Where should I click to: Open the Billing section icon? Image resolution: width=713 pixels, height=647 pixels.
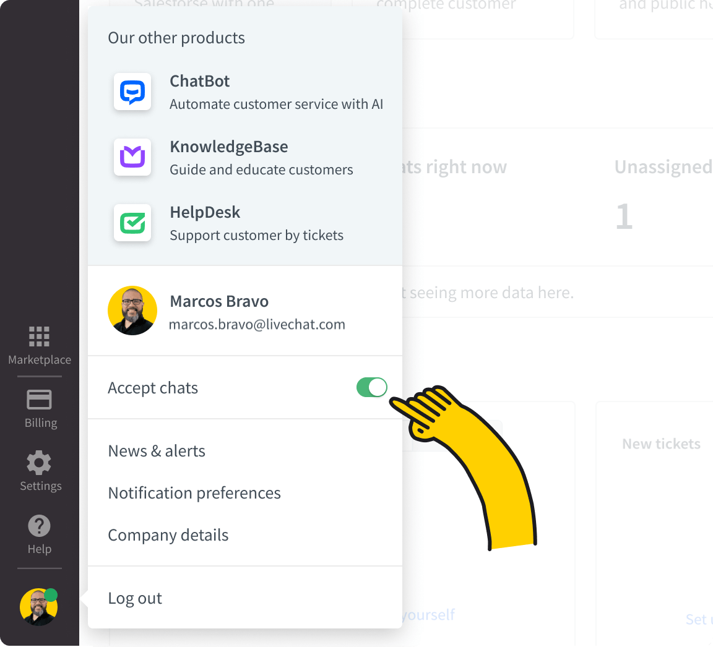[x=39, y=400]
